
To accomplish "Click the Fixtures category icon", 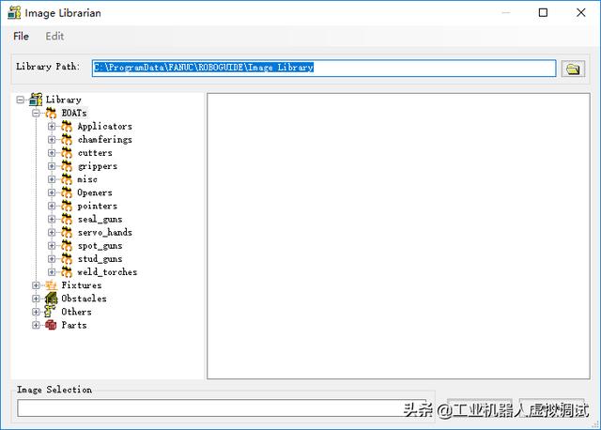I will 51,285.
